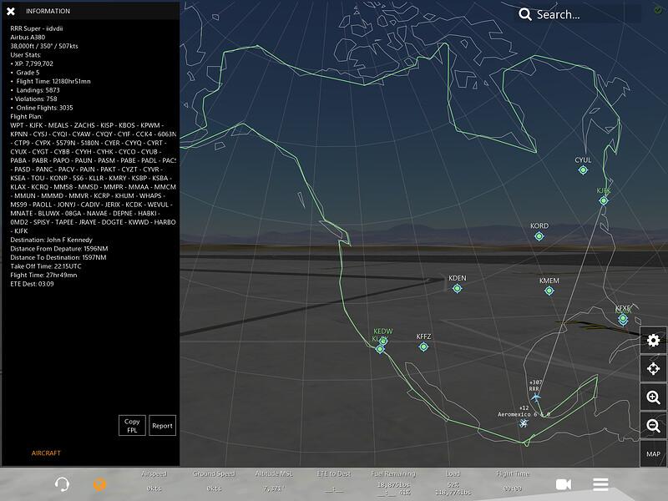
Task: Click Load readout in status bar
Action: pos(453,483)
